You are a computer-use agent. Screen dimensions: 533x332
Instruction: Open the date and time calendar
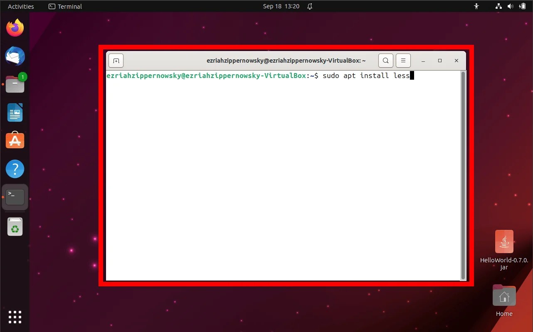pos(281,6)
